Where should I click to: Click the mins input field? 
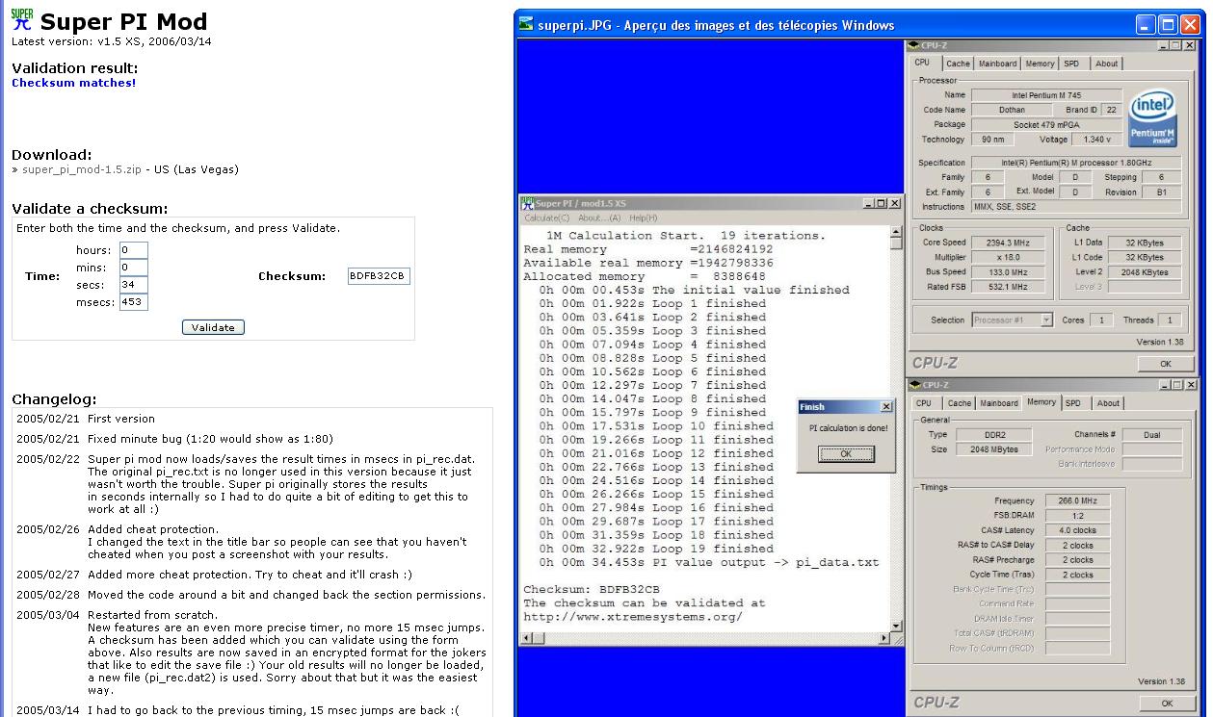click(134, 268)
